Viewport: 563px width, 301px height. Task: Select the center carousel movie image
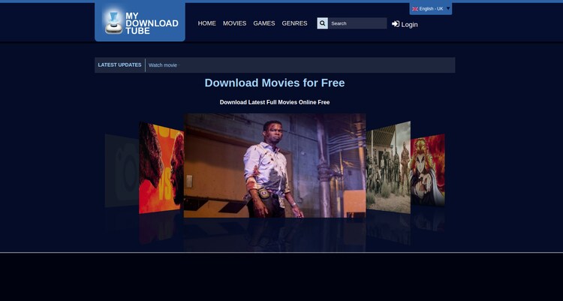(x=275, y=166)
